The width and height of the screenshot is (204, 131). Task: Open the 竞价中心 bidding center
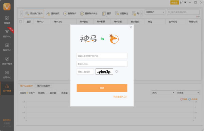7,34
